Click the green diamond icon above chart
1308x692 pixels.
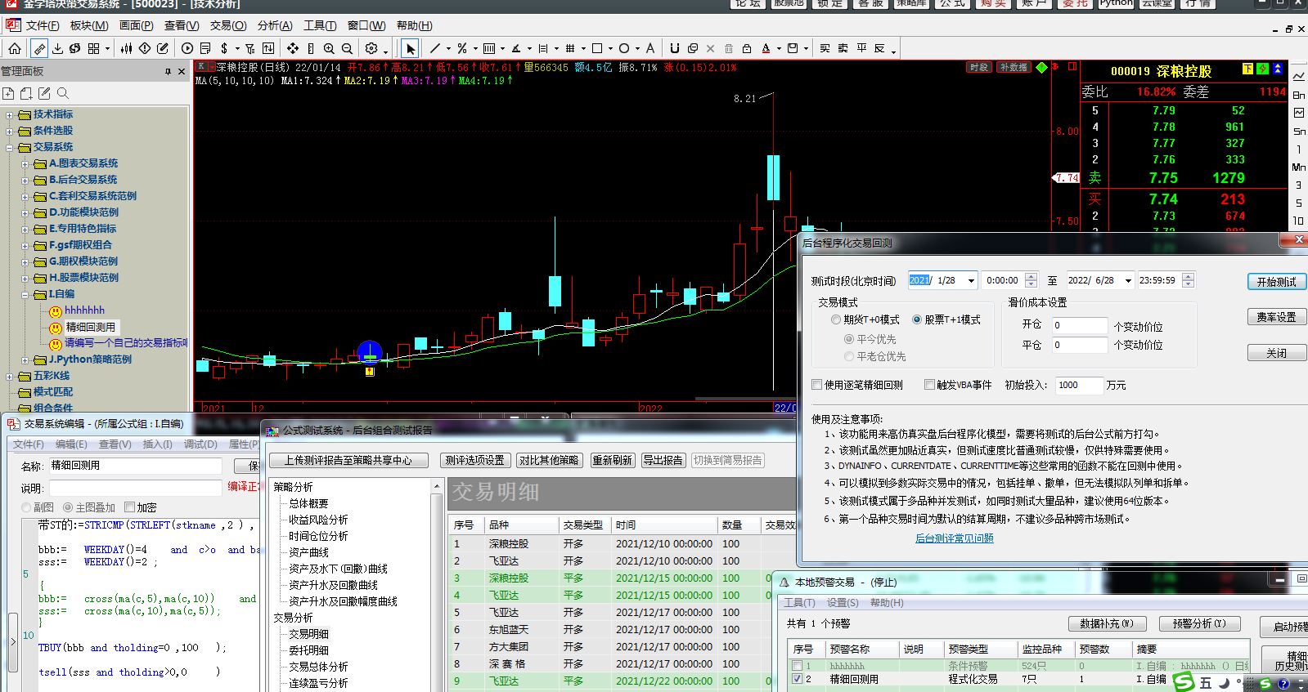tap(1041, 67)
